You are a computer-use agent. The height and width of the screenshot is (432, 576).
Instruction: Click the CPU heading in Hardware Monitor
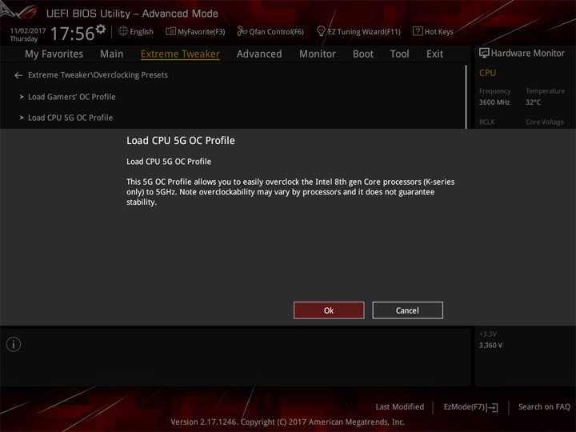click(x=487, y=73)
